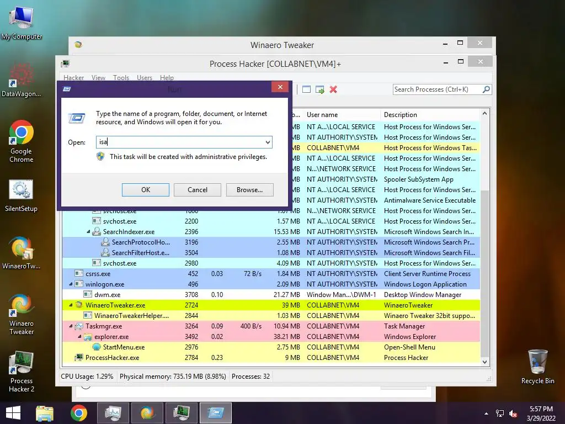Sort by Description column
565x424 pixels.
[x=430, y=115]
